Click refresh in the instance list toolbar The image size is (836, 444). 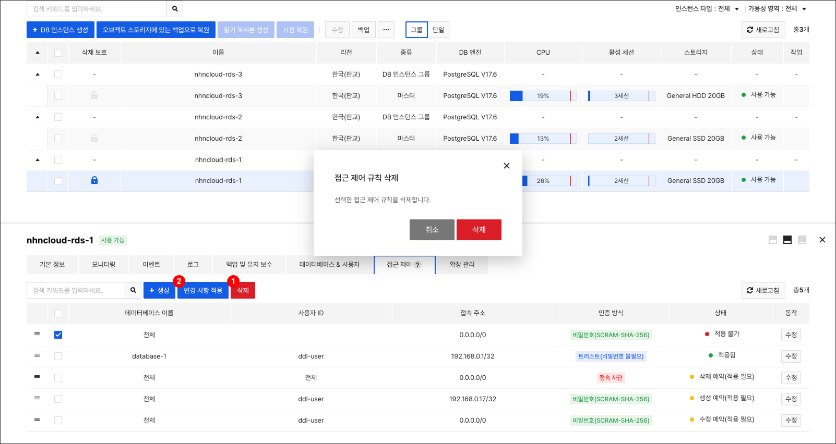(763, 30)
